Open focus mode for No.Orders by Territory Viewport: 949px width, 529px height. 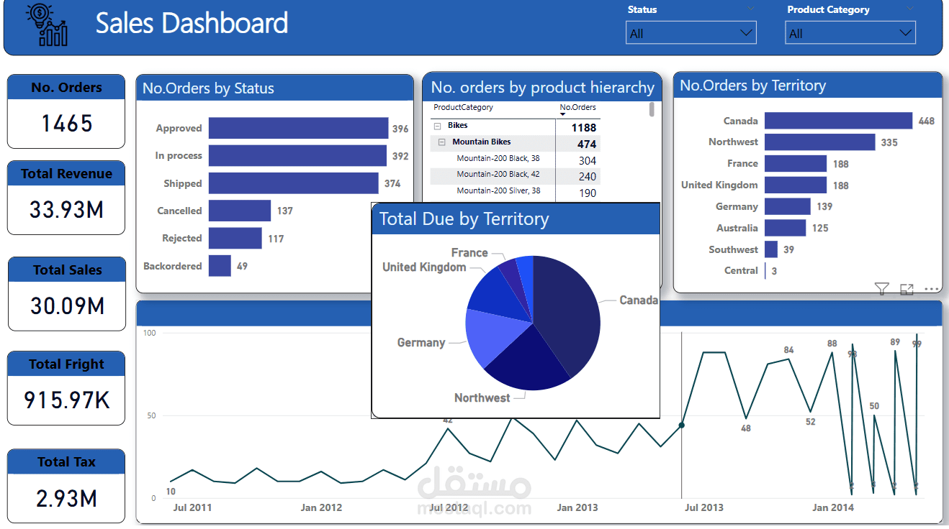[906, 289]
